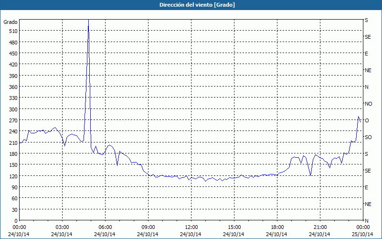Screen dimensions: 382x239
Task: Click the 450 value on the degree axis
Action: coord(14,54)
